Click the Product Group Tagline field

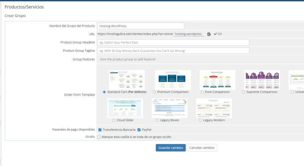click(173, 51)
